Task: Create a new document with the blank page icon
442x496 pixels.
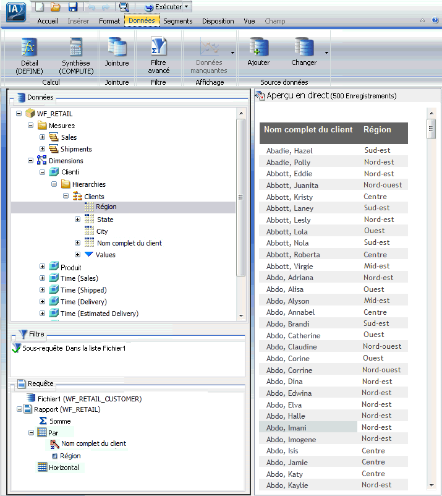Action: 39,7
